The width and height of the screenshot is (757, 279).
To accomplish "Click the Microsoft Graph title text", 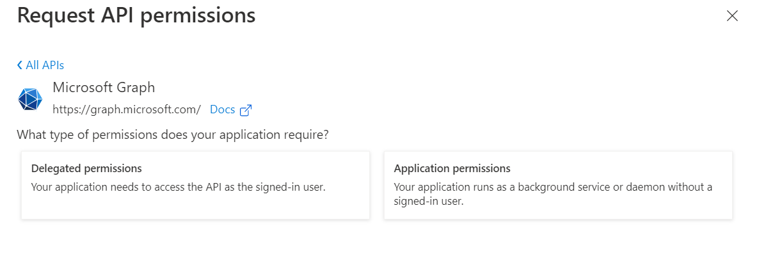I will [104, 87].
